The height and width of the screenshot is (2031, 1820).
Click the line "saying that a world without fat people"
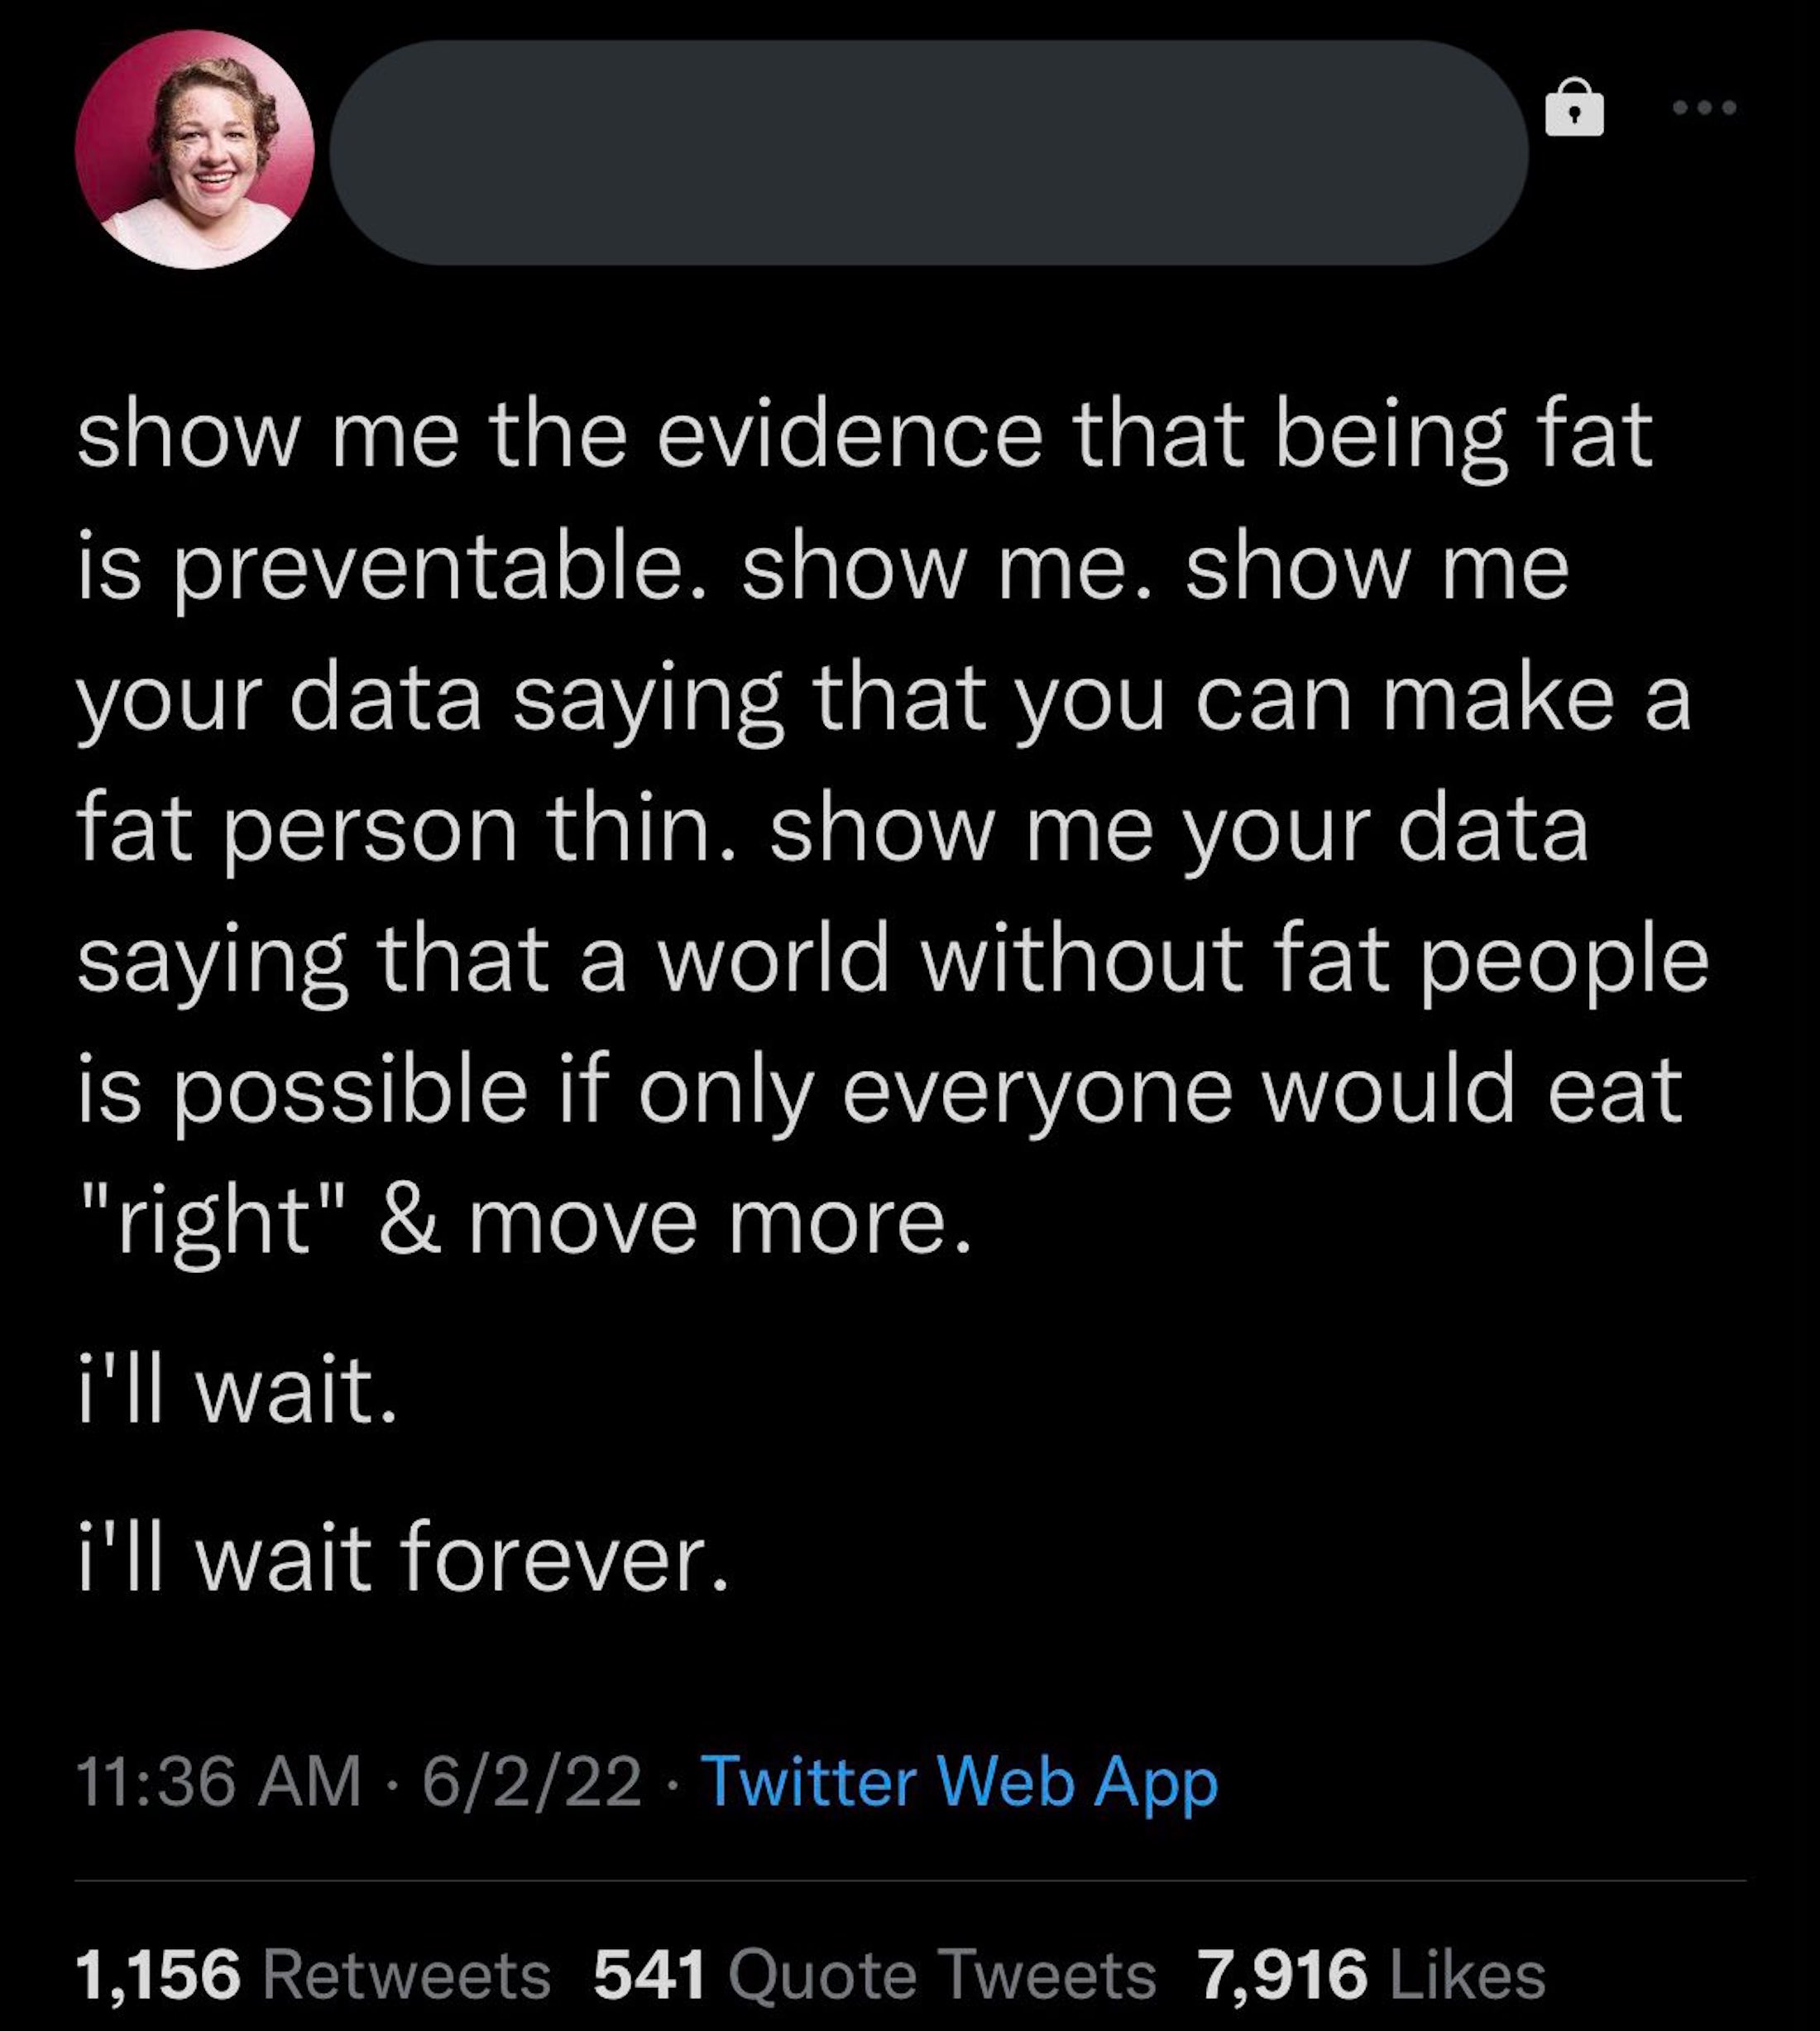[x=892, y=959]
